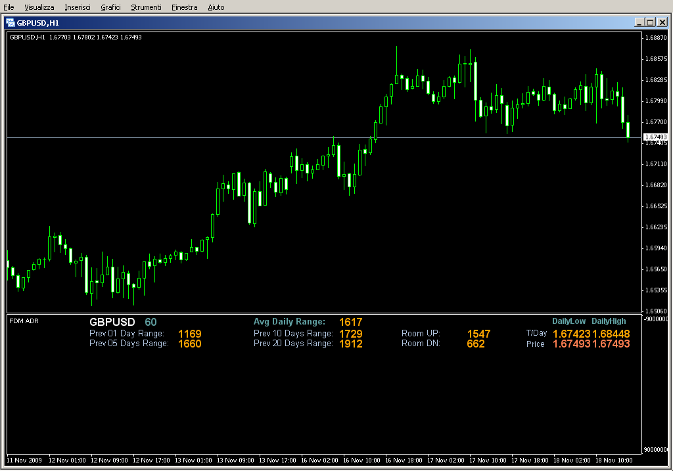
Task: Click the 1.68870 price axis label
Action: [x=657, y=37]
